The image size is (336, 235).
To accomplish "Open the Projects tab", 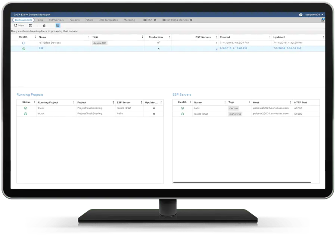I will (75, 20).
